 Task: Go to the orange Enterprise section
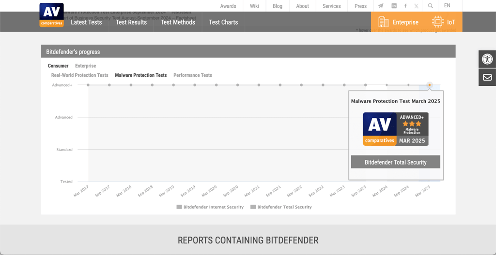coord(398,22)
